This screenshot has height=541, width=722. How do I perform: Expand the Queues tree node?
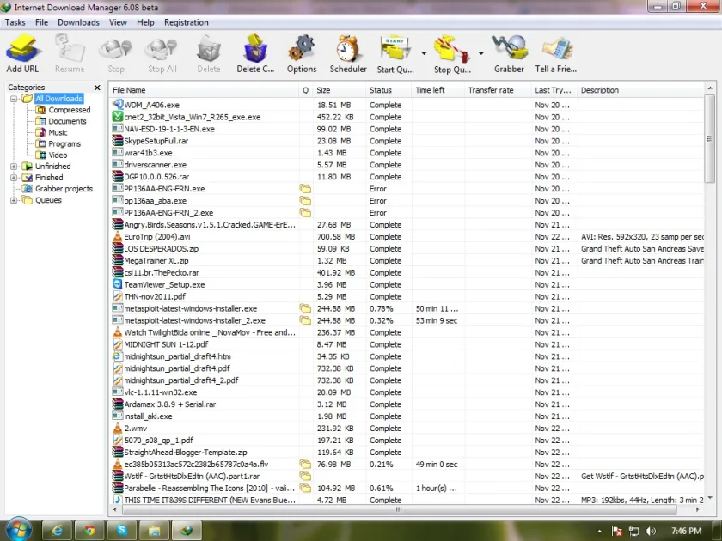click(x=14, y=200)
